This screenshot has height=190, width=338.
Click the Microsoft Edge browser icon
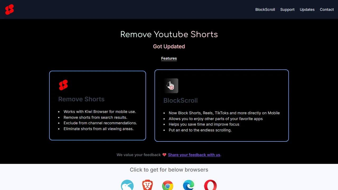coord(188,186)
